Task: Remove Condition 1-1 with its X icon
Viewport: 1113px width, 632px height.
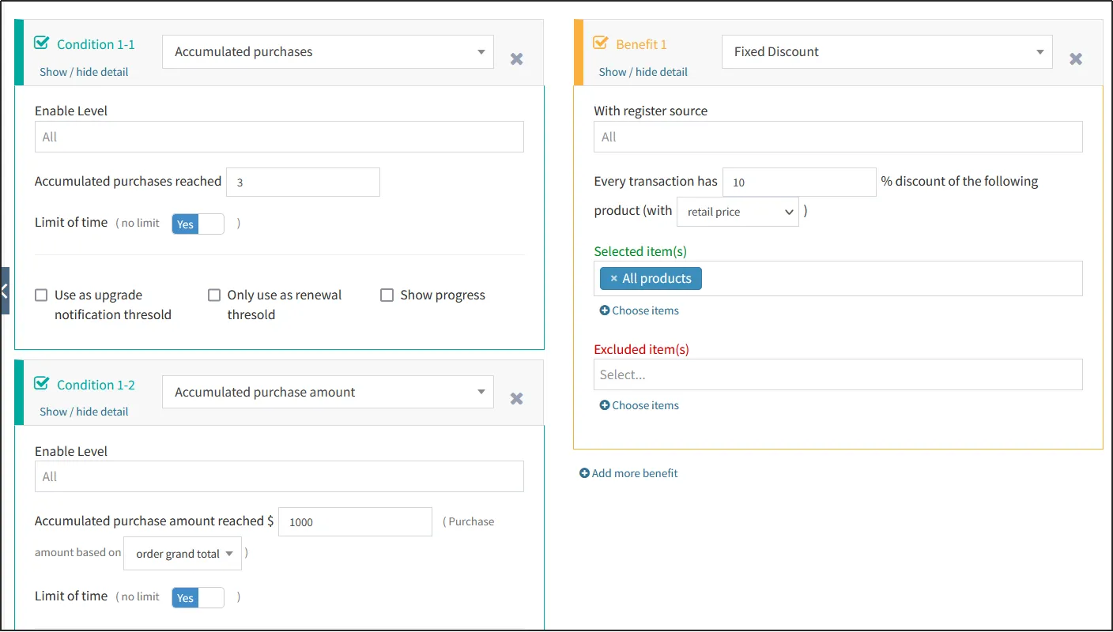Action: (516, 59)
